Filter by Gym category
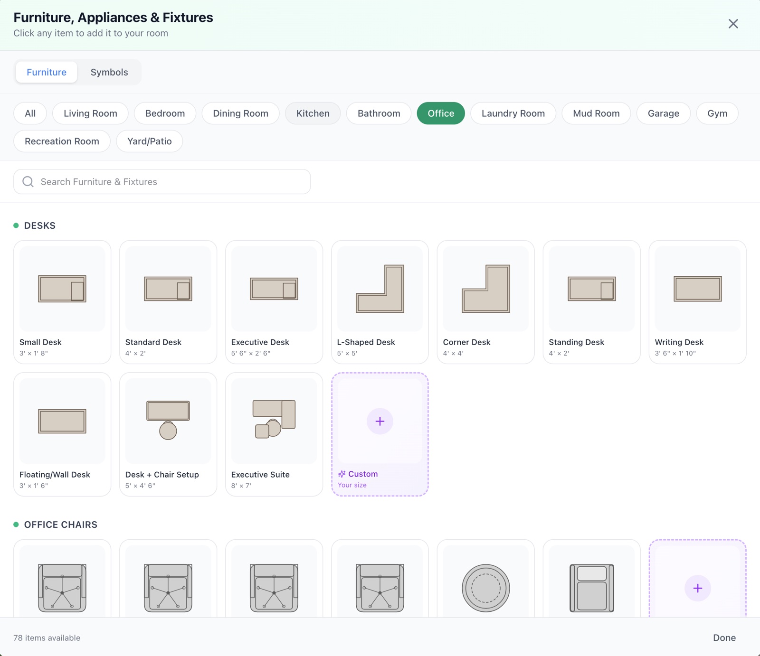The image size is (760, 656). 717,113
